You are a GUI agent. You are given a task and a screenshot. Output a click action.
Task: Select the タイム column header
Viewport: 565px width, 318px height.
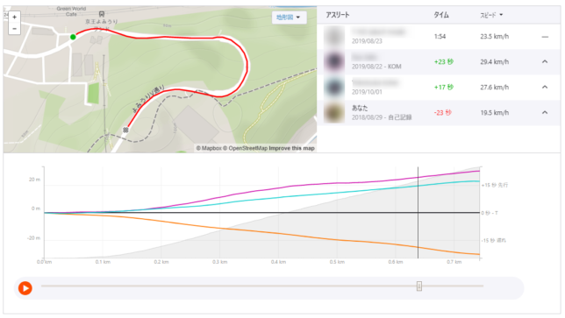(x=441, y=15)
